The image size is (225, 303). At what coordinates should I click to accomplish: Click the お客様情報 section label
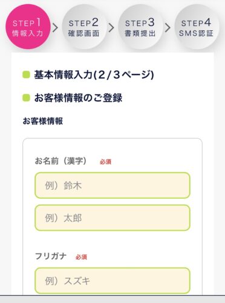(x=43, y=121)
